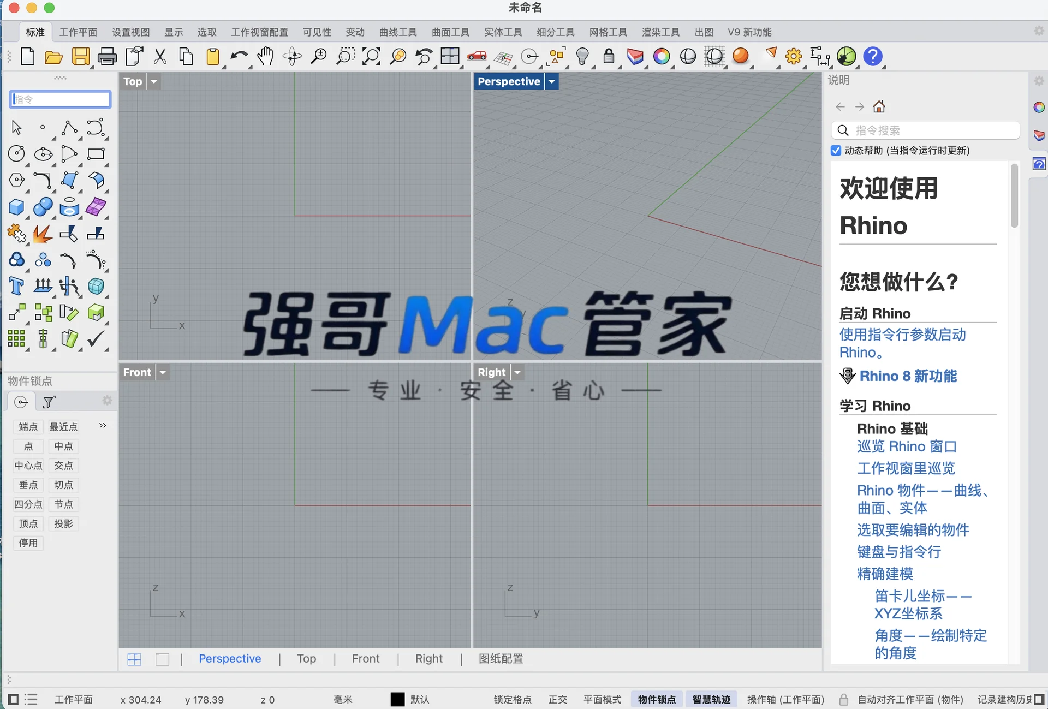Select the Box solid tool in sidebar

16,207
